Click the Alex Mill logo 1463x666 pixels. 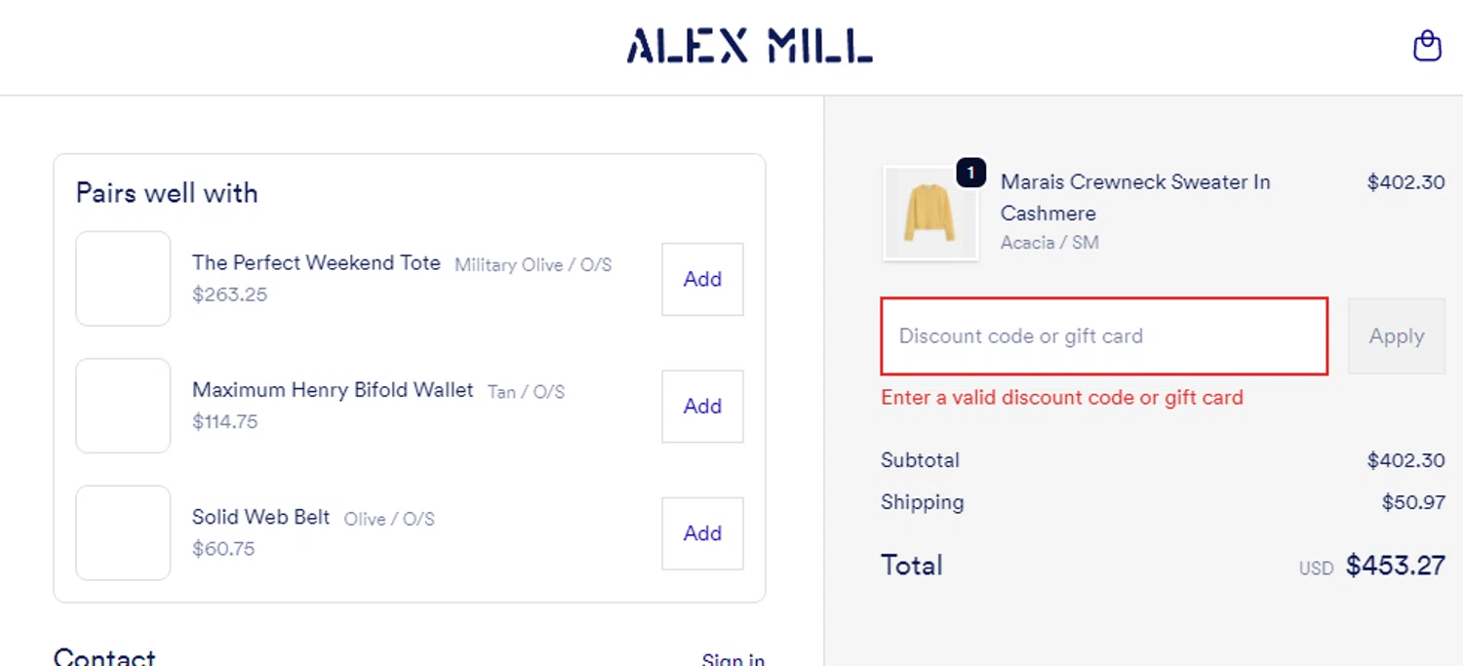[x=749, y=46]
